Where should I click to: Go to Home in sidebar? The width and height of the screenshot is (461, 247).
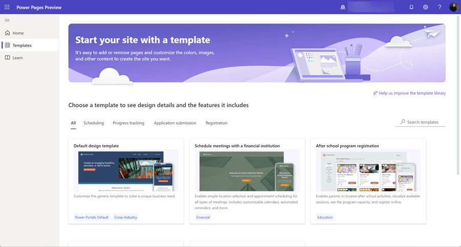tap(18, 33)
